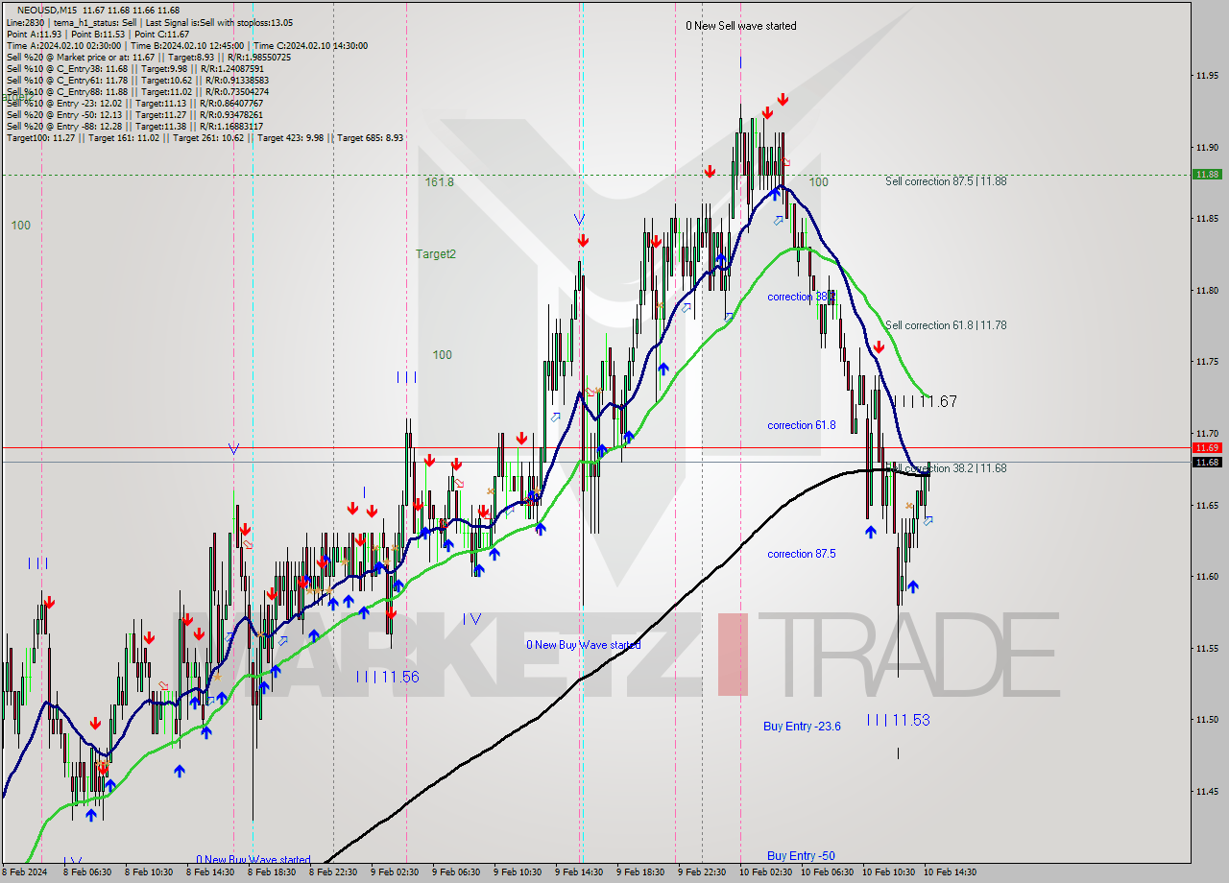Screen dimensions: 1229x883
Task: Click the 11.50 price axis label
Action: pyautogui.click(x=1208, y=720)
